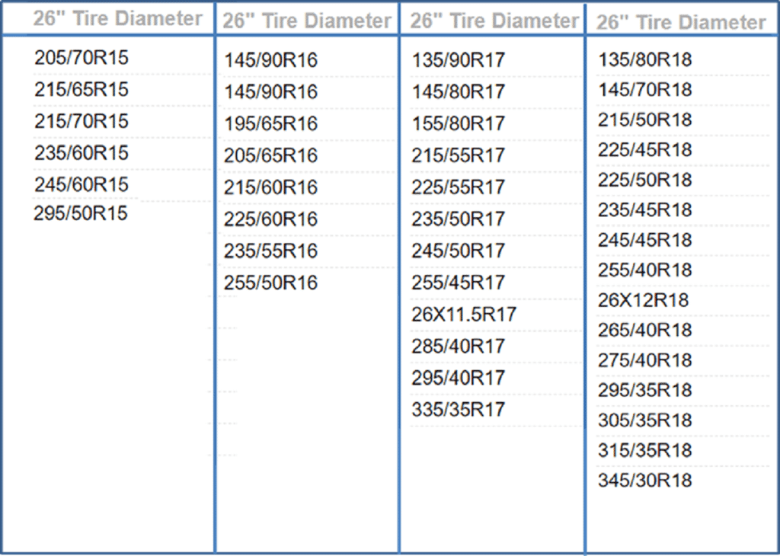Click the 26X11.5R17 tire entry
Viewport: 780px width, 556px height.
tap(464, 315)
